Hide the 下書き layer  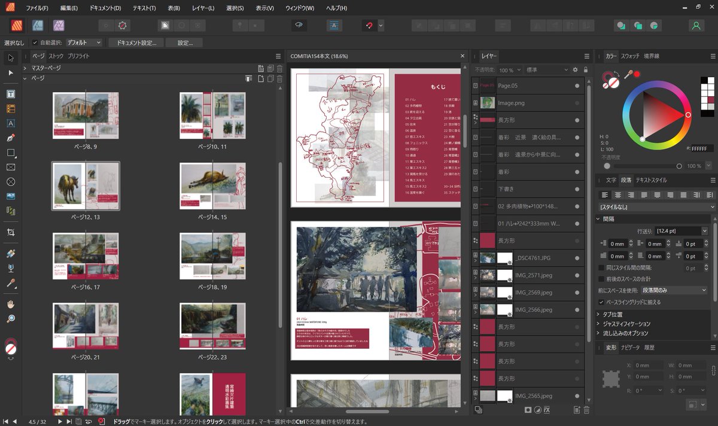(577, 189)
